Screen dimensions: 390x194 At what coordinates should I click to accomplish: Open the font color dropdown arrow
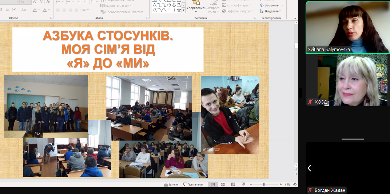[x=49, y=10]
